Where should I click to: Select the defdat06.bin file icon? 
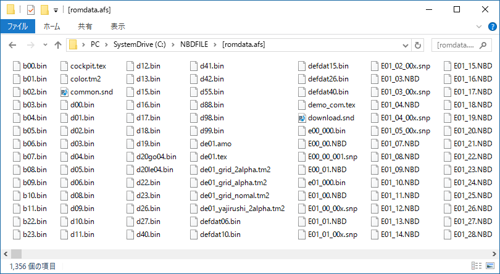(x=194, y=222)
